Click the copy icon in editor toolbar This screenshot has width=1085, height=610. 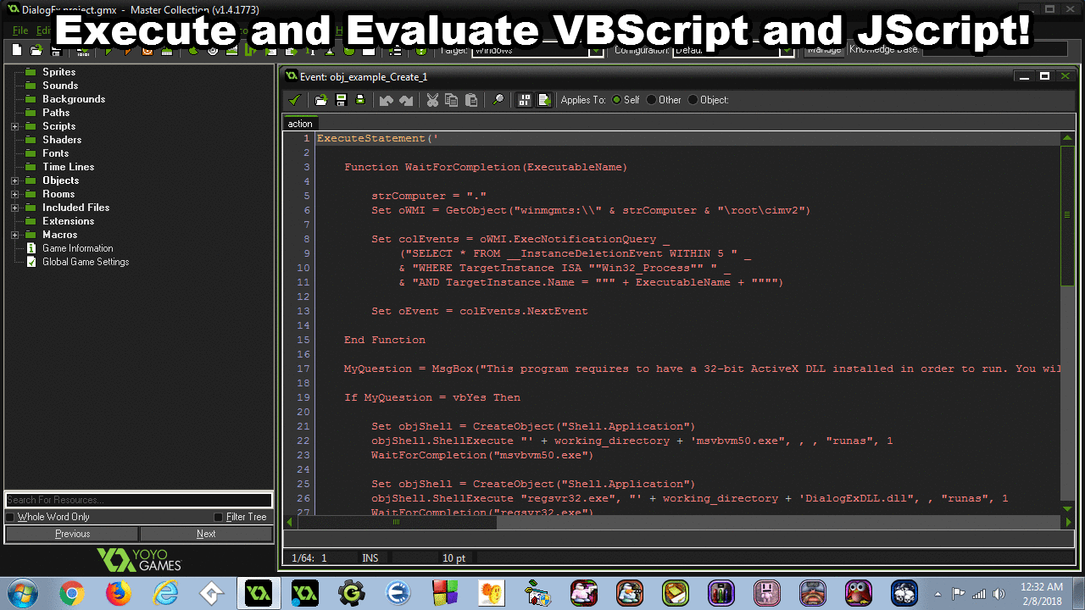click(x=452, y=100)
